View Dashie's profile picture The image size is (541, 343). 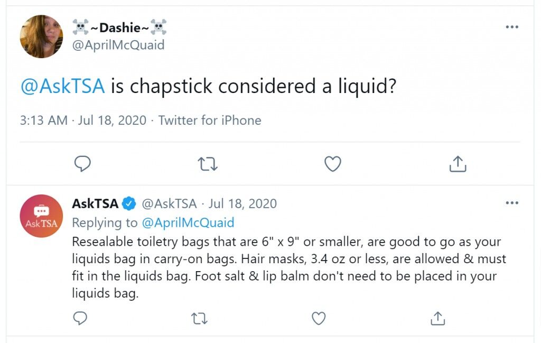tap(41, 36)
